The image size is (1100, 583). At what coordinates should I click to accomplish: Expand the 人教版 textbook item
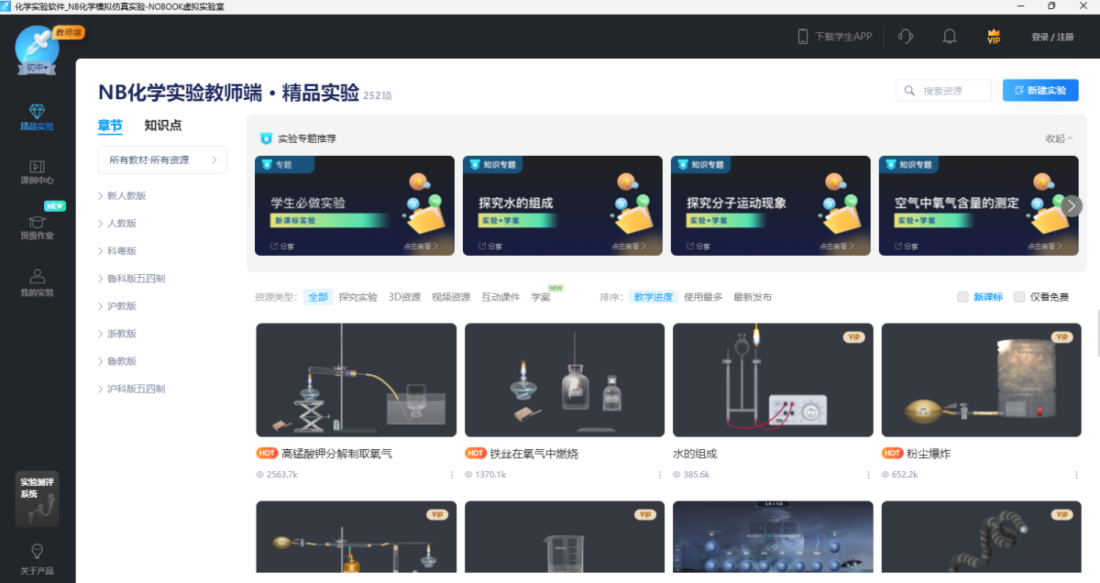pos(117,224)
